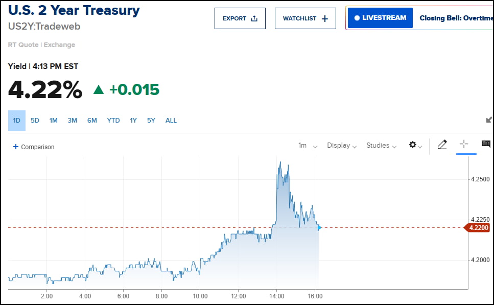
Task: Select the 1D time range tab
Action: point(16,121)
